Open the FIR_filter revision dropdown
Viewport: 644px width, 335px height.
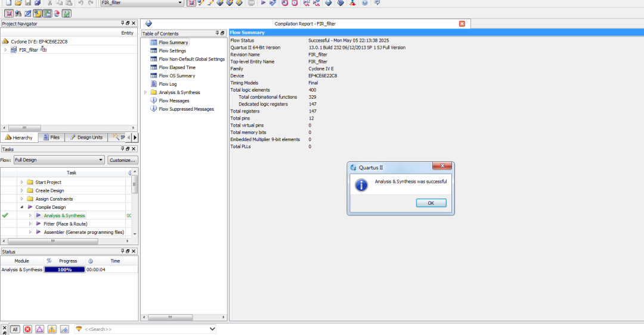tap(179, 2)
